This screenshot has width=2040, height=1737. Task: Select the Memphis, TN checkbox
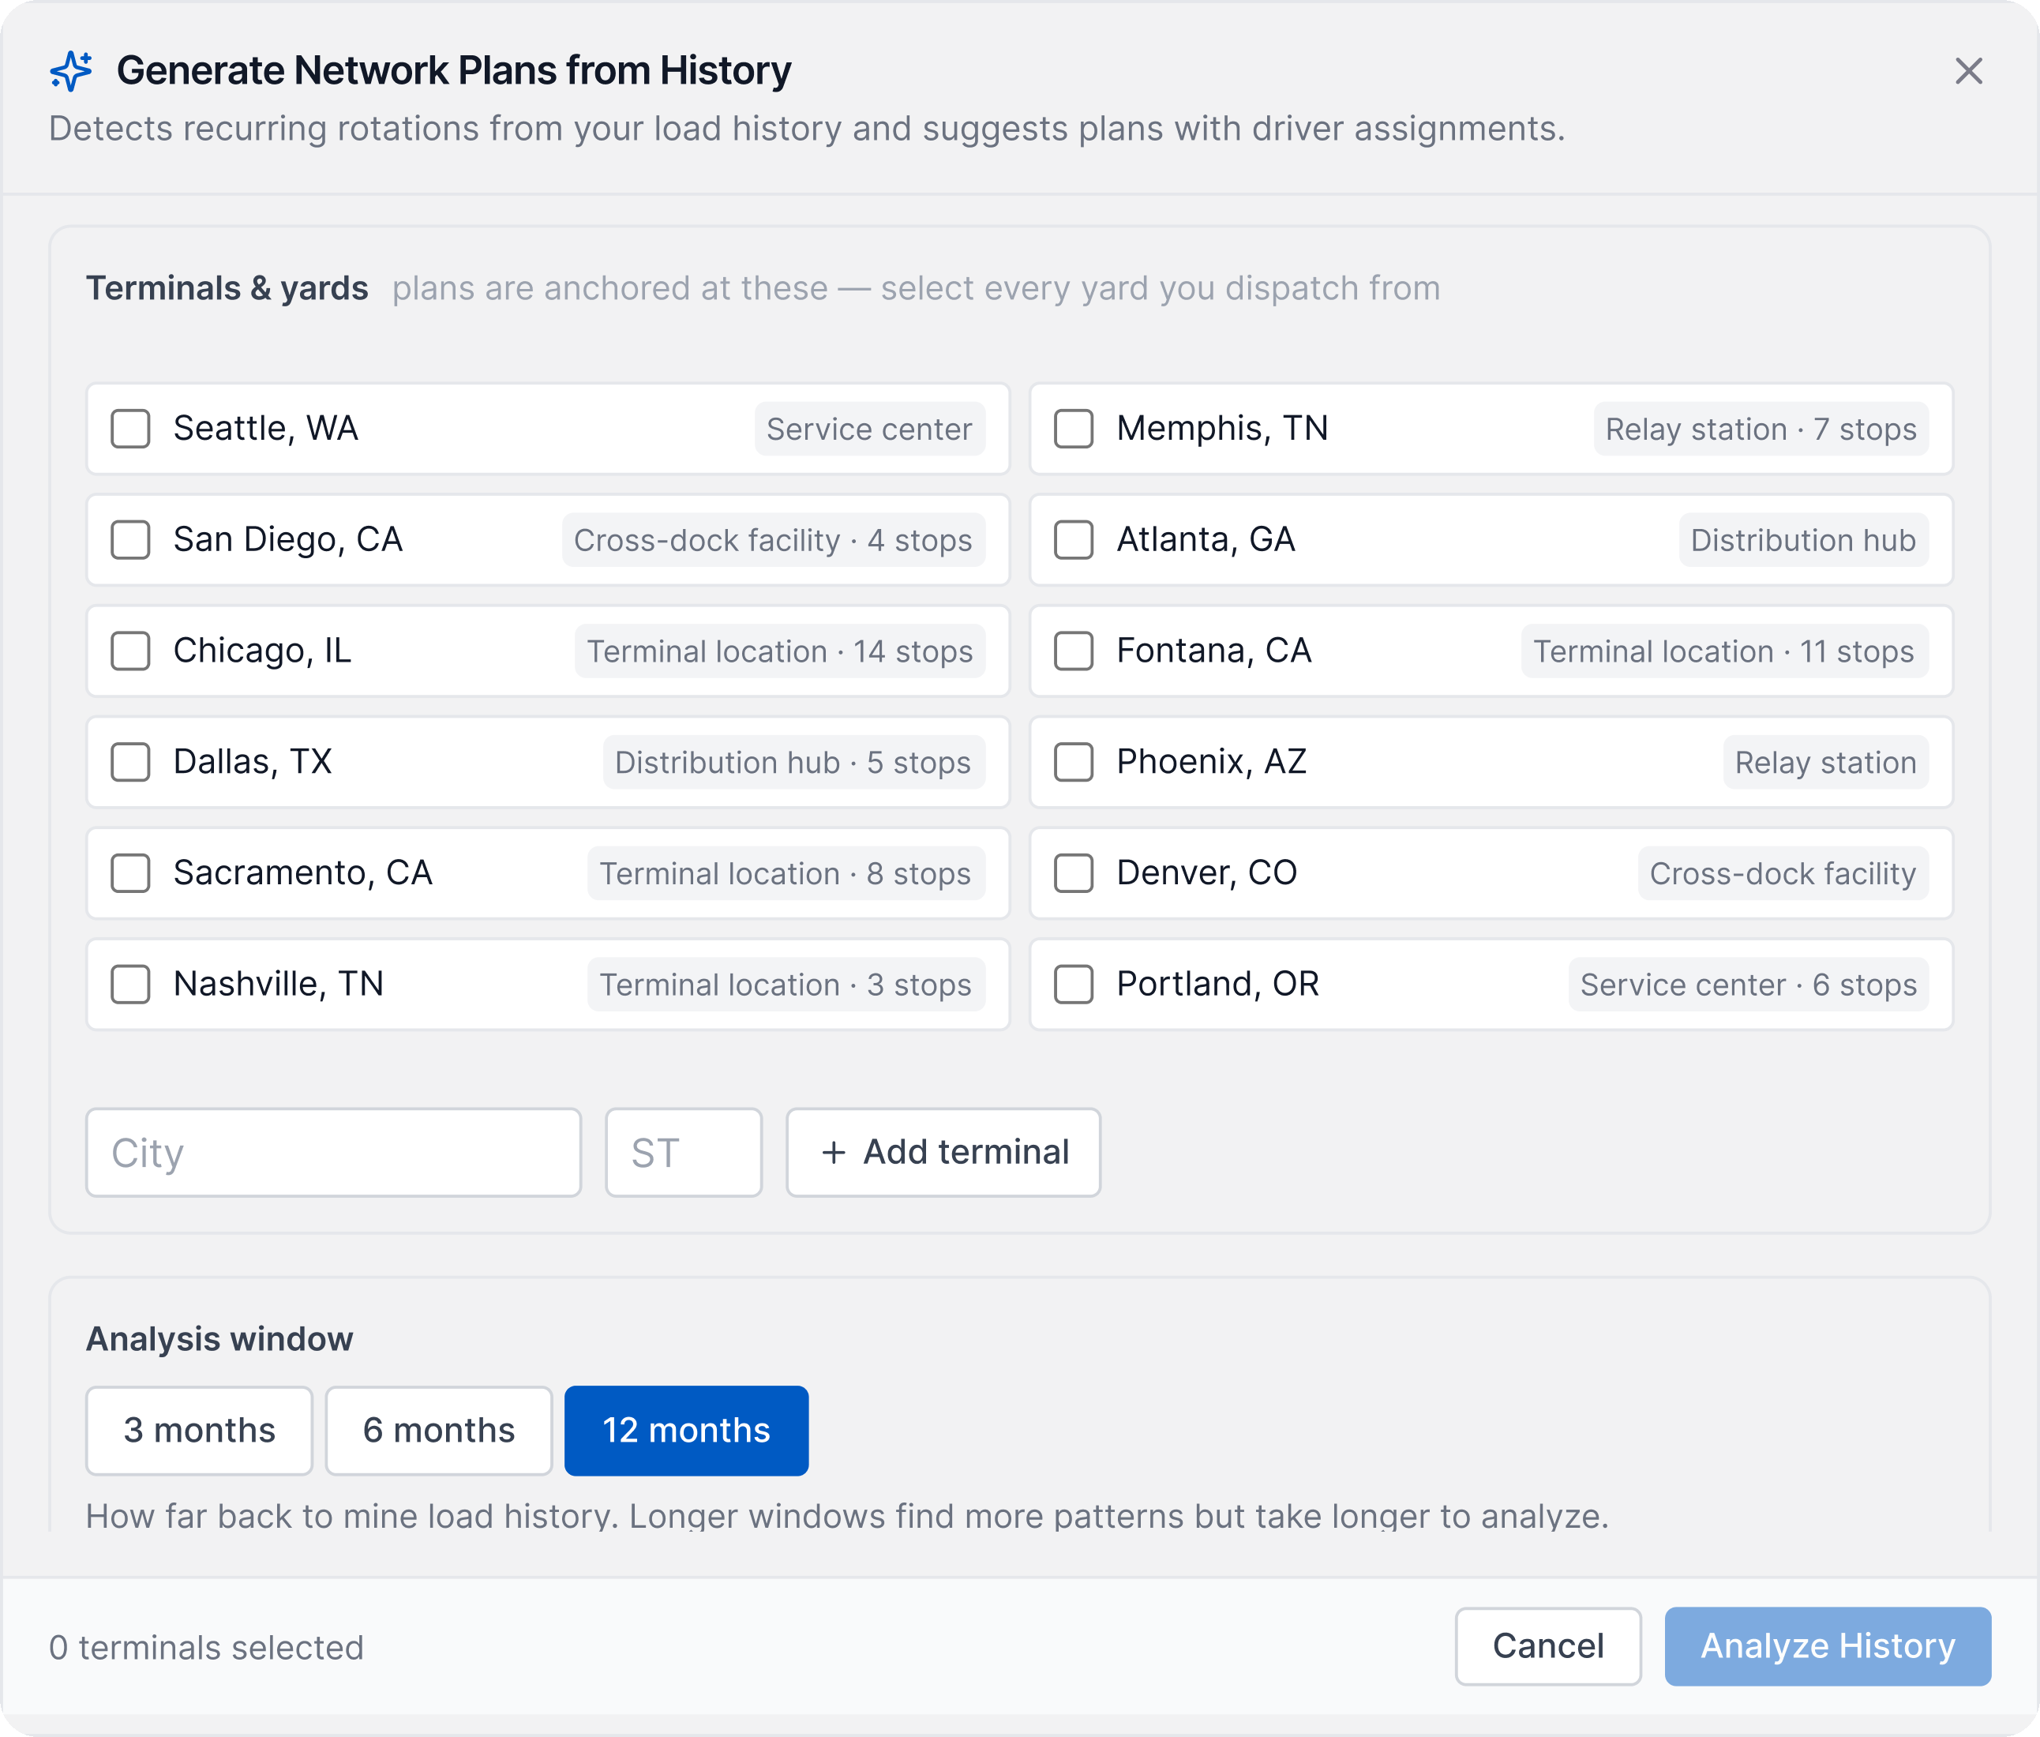[x=1073, y=430]
